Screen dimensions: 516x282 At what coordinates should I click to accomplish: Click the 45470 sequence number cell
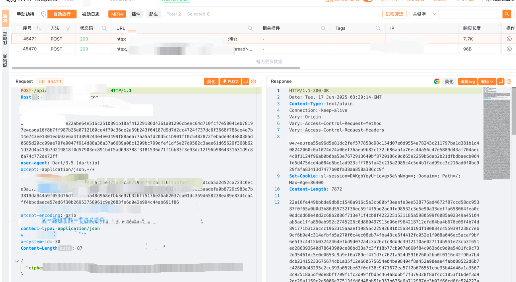tap(30, 49)
